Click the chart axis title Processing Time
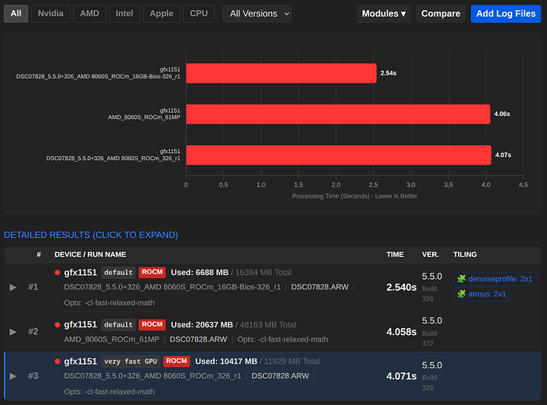 354,196
